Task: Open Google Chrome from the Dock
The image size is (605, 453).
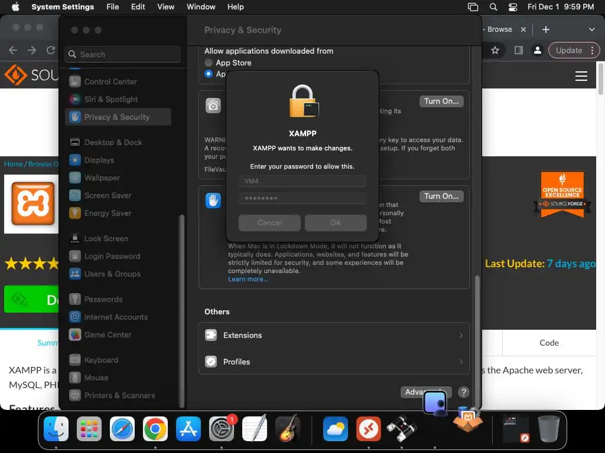Action: (x=155, y=428)
